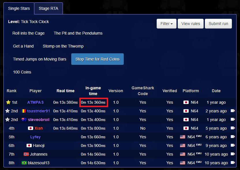Choose The Pit and the Pendulums star
This screenshot has width=240, height=170.
pos(78,33)
